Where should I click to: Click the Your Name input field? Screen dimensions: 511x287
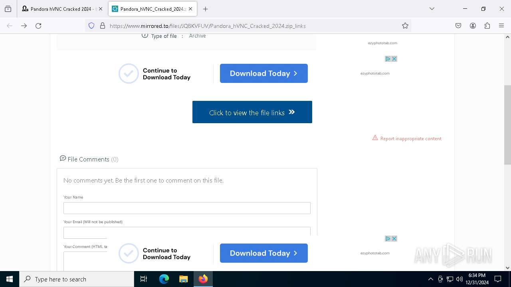click(187, 208)
